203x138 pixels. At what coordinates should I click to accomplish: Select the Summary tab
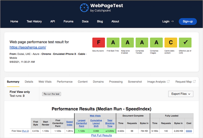point(13,82)
